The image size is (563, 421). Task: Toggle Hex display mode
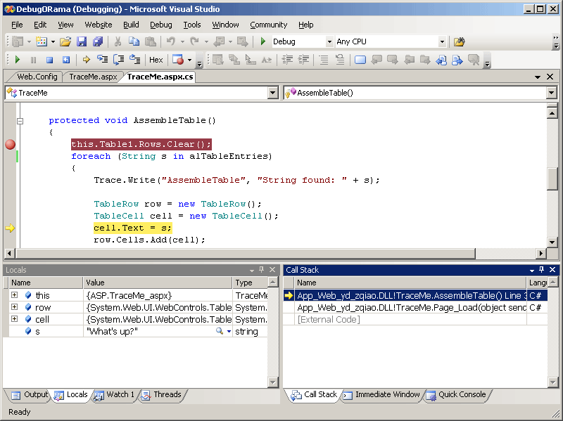tap(156, 60)
